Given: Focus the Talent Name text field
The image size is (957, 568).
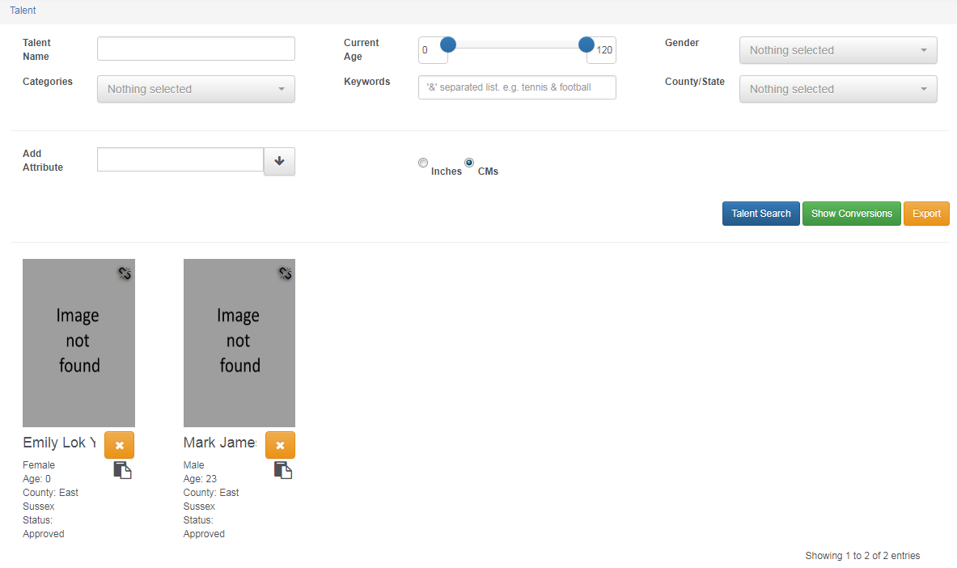Looking at the screenshot, I should click(196, 49).
